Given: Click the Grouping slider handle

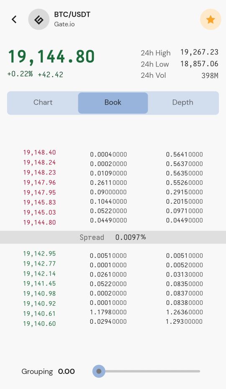Looking at the screenshot, I should point(99,371).
